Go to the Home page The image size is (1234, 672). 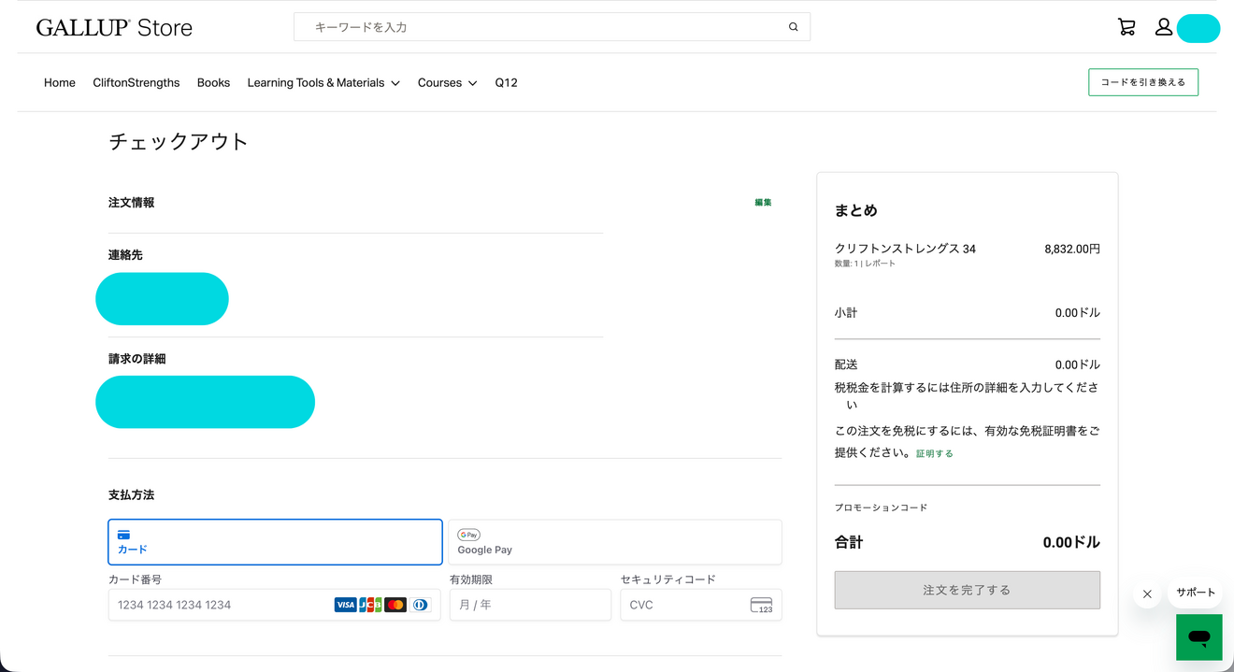pos(60,82)
